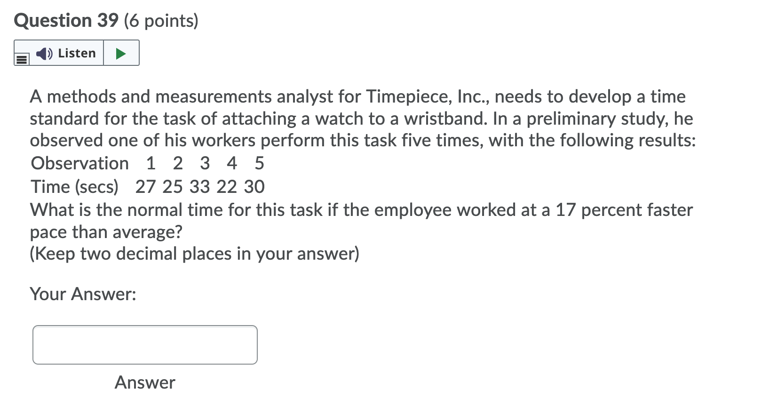Click the Answer label below the input box
This screenshot has width=777, height=414.
pyautogui.click(x=144, y=382)
